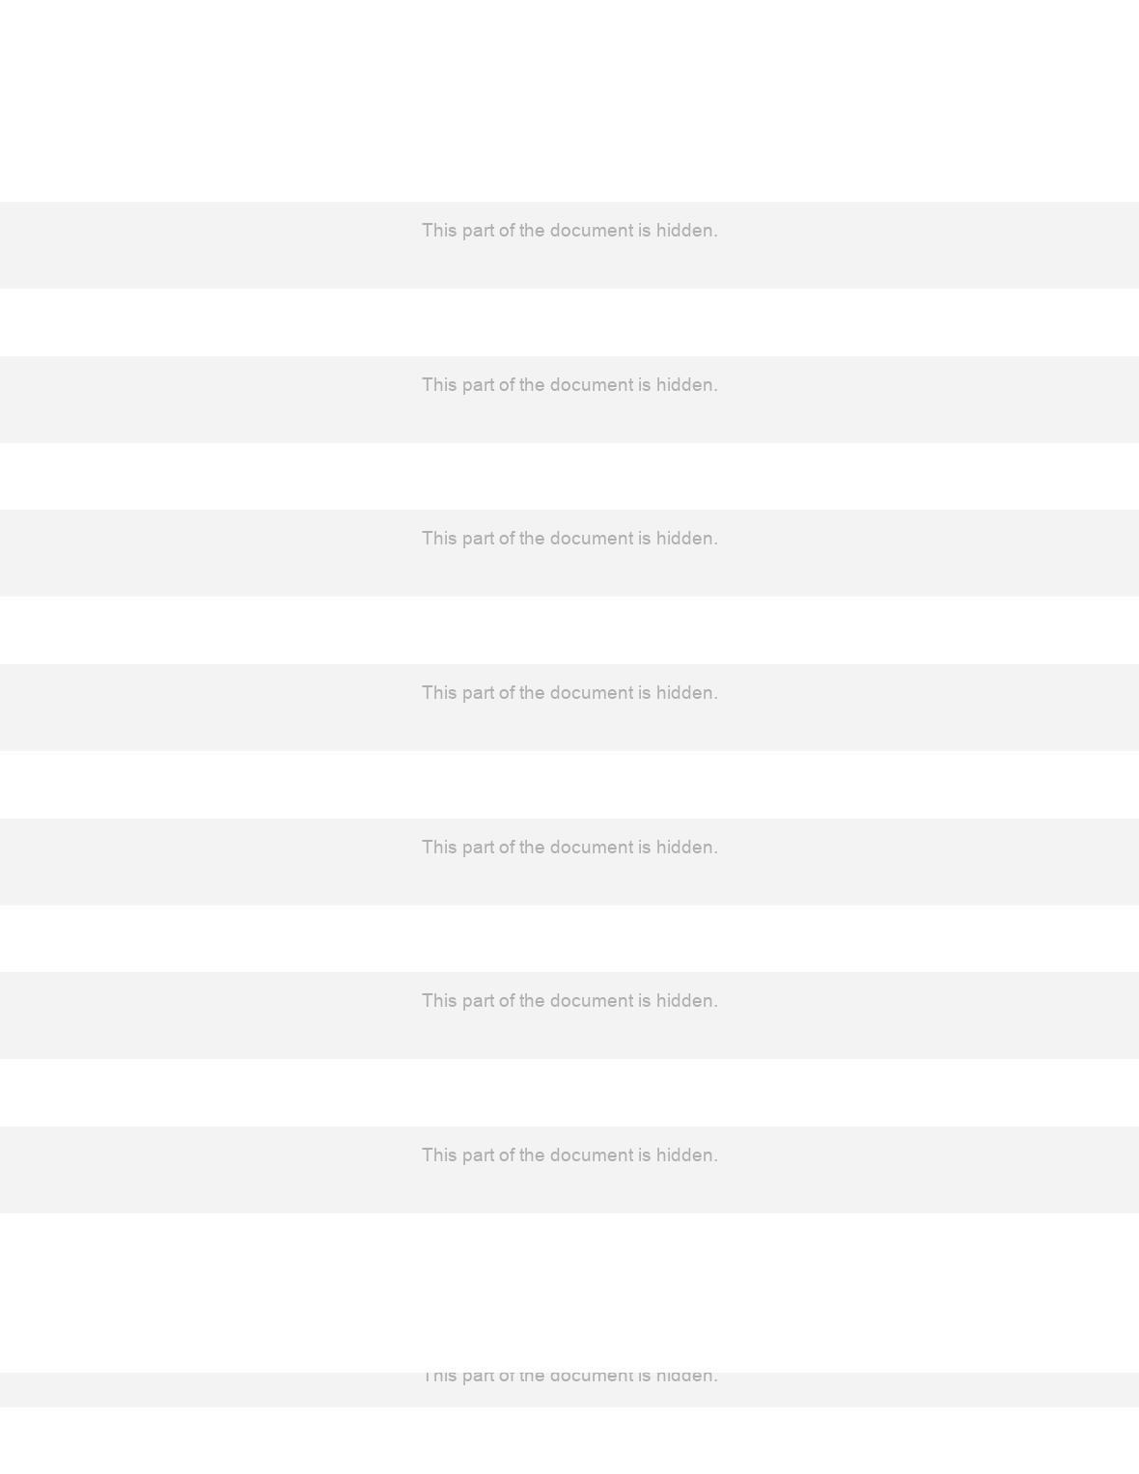The height and width of the screenshot is (1474, 1139).
Task: Click the third hidden-document notice text
Action: pos(569,539)
